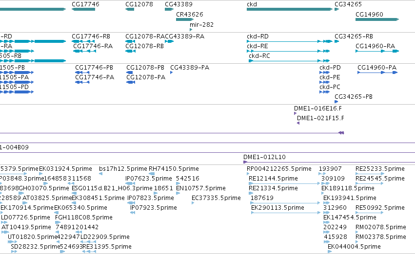Click EST label IP07923.5prime
This screenshot has height=254, width=415.
pos(154,207)
